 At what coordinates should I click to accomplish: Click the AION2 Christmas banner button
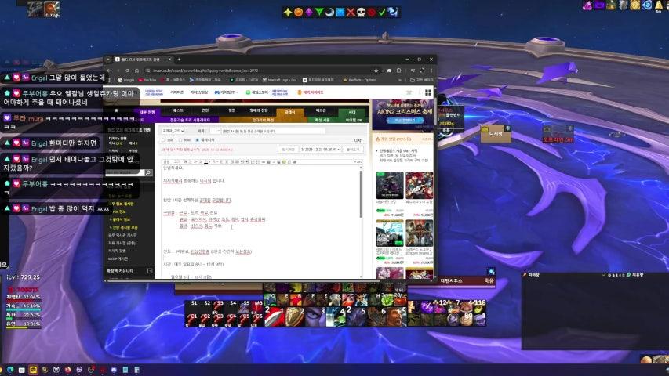tap(404, 121)
